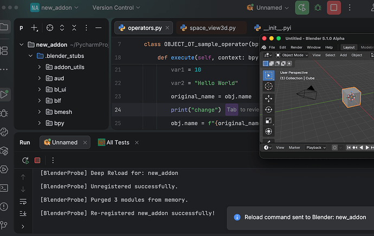
Task: Select Blender Scale tool
Action: coord(268,121)
